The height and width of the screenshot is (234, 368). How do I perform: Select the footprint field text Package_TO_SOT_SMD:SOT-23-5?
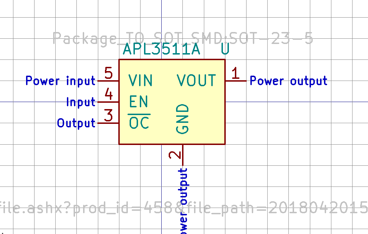pyautogui.click(x=182, y=38)
